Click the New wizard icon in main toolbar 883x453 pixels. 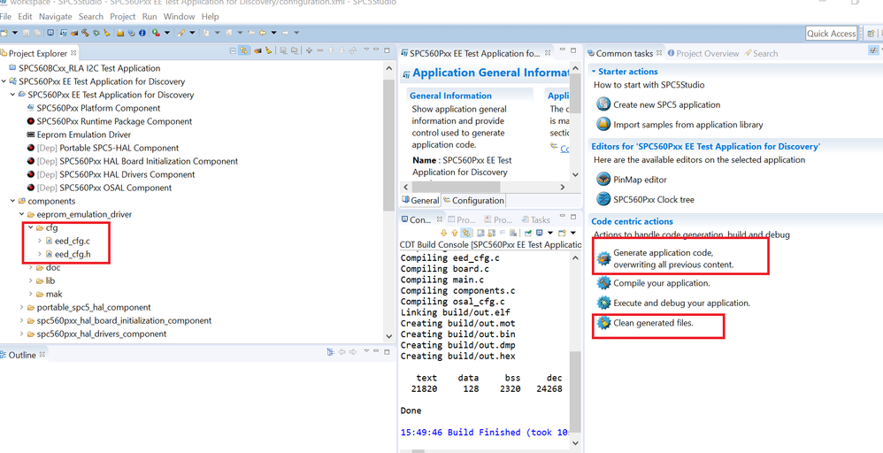[4, 33]
